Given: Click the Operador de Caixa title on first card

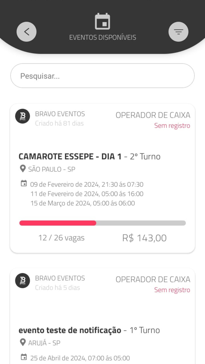Looking at the screenshot, I should (x=153, y=115).
